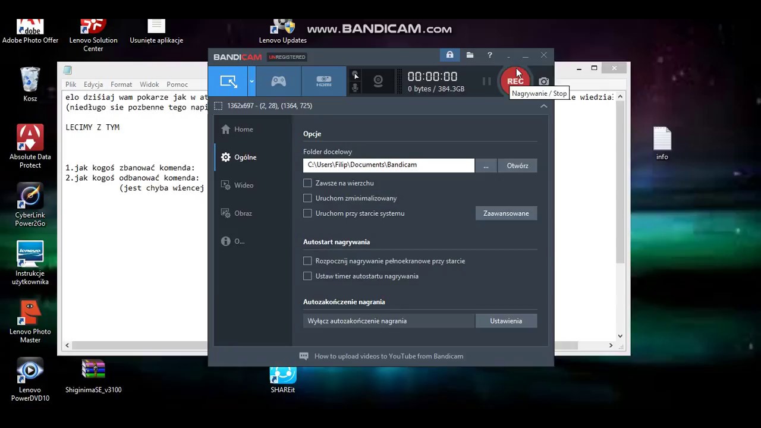761x428 pixels.
Task: Collapse the panel with chevron up
Action: [543, 106]
